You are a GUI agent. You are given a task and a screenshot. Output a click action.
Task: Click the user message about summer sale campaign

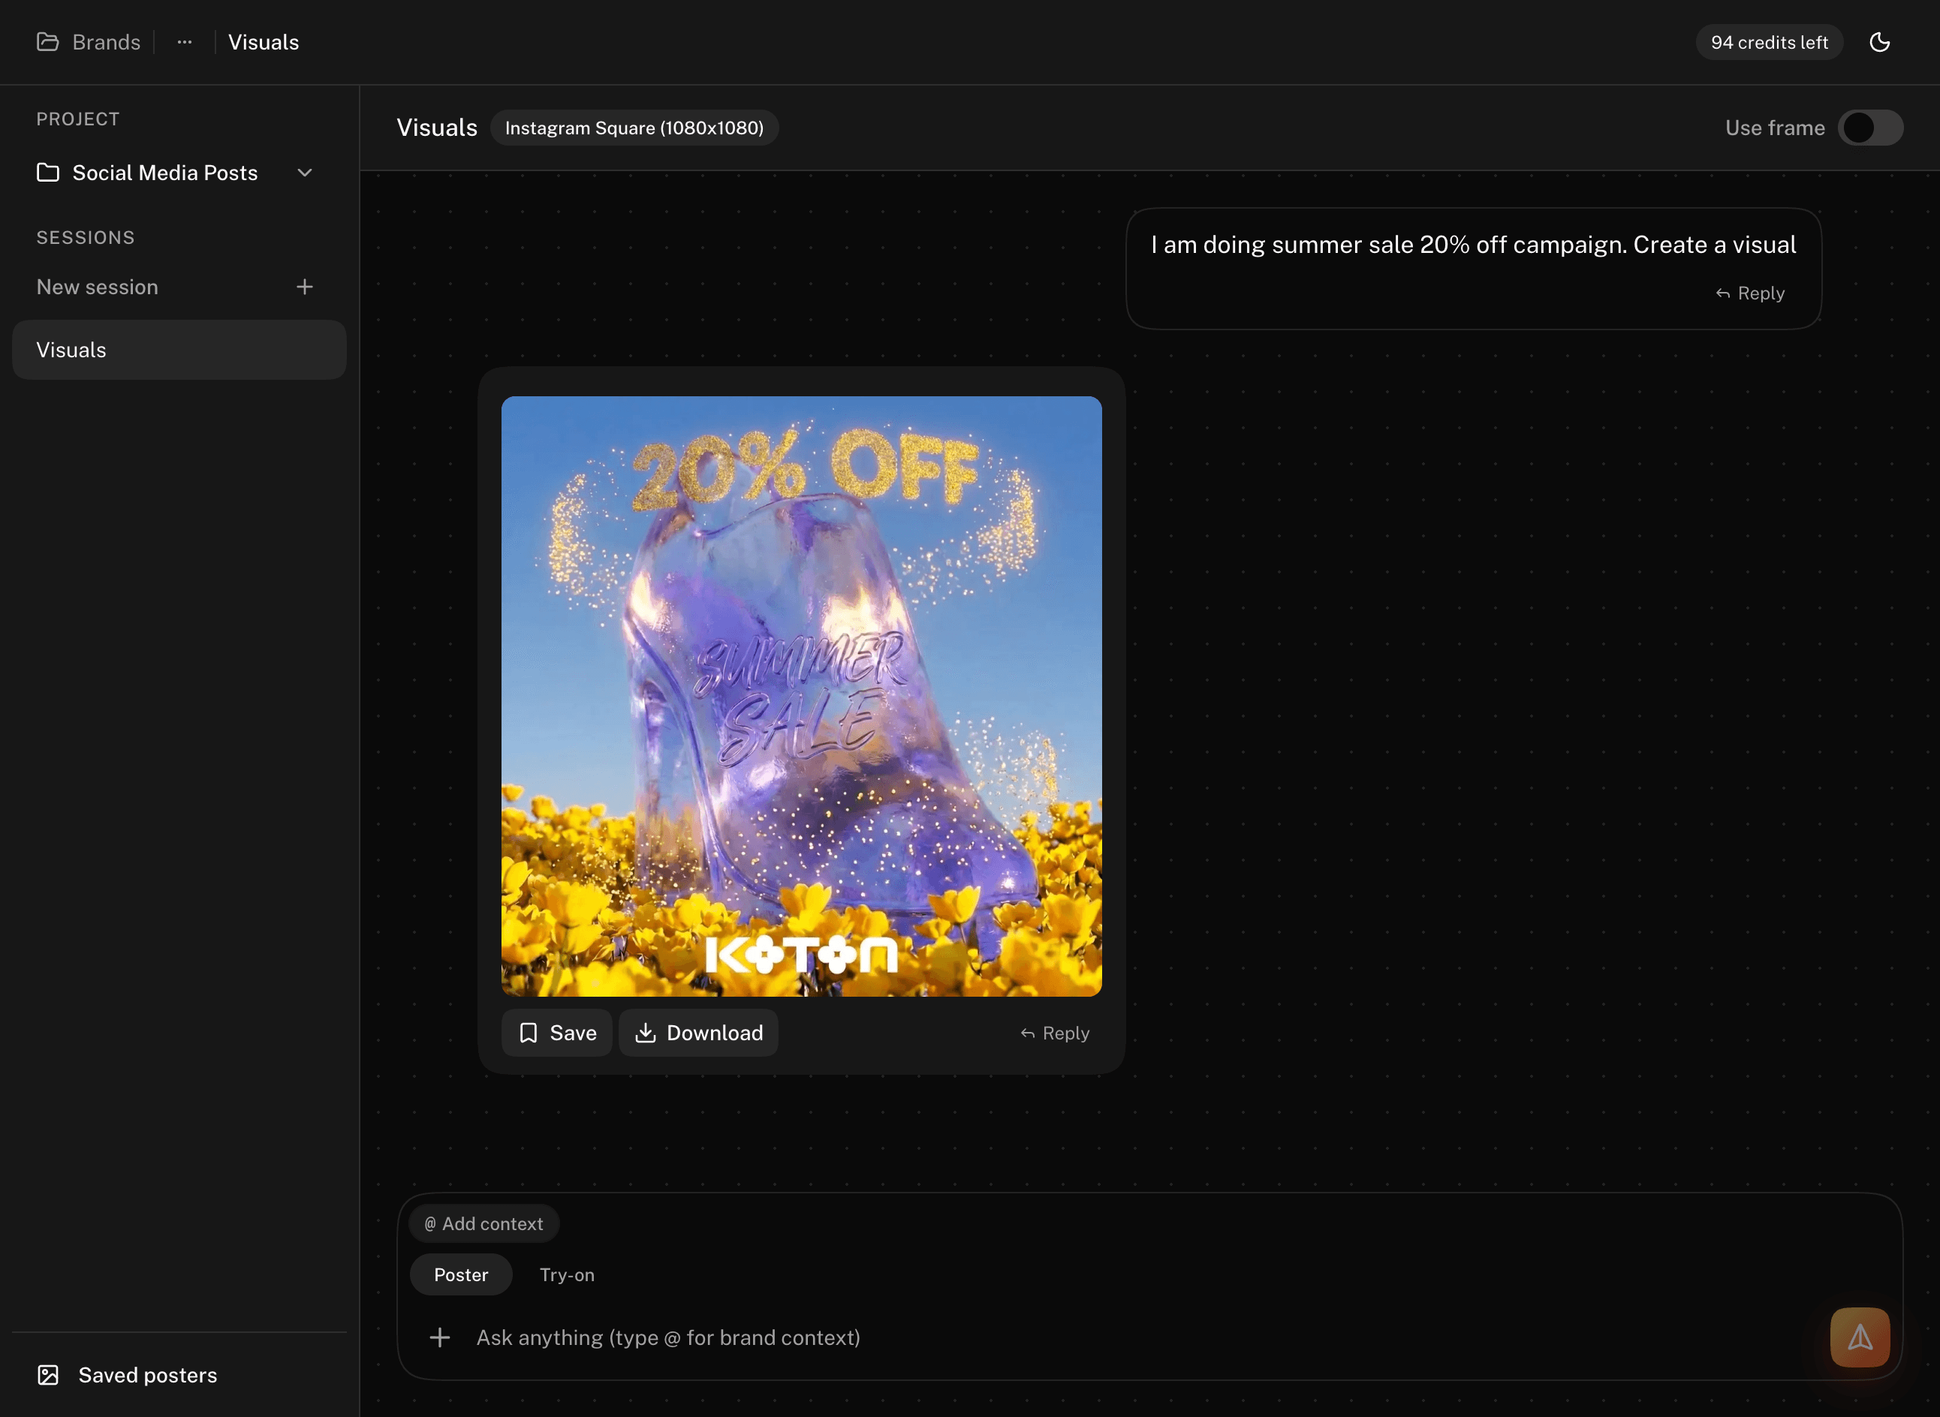pos(1473,245)
